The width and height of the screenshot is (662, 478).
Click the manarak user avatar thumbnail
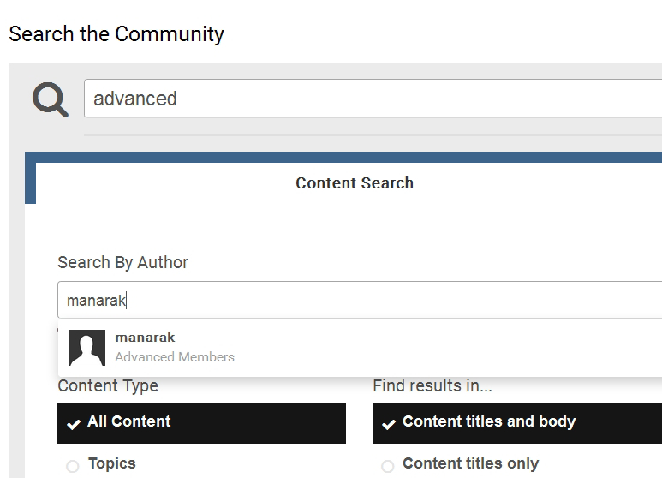[x=87, y=348]
